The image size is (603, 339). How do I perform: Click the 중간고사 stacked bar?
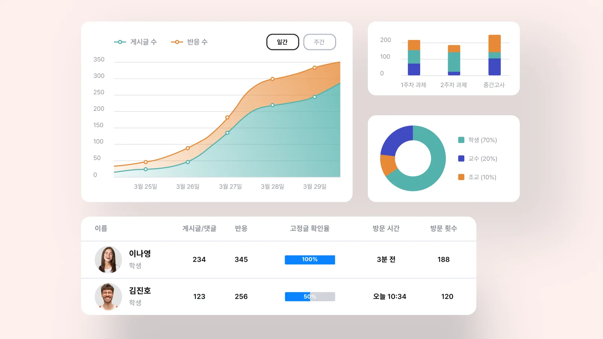tap(494, 55)
